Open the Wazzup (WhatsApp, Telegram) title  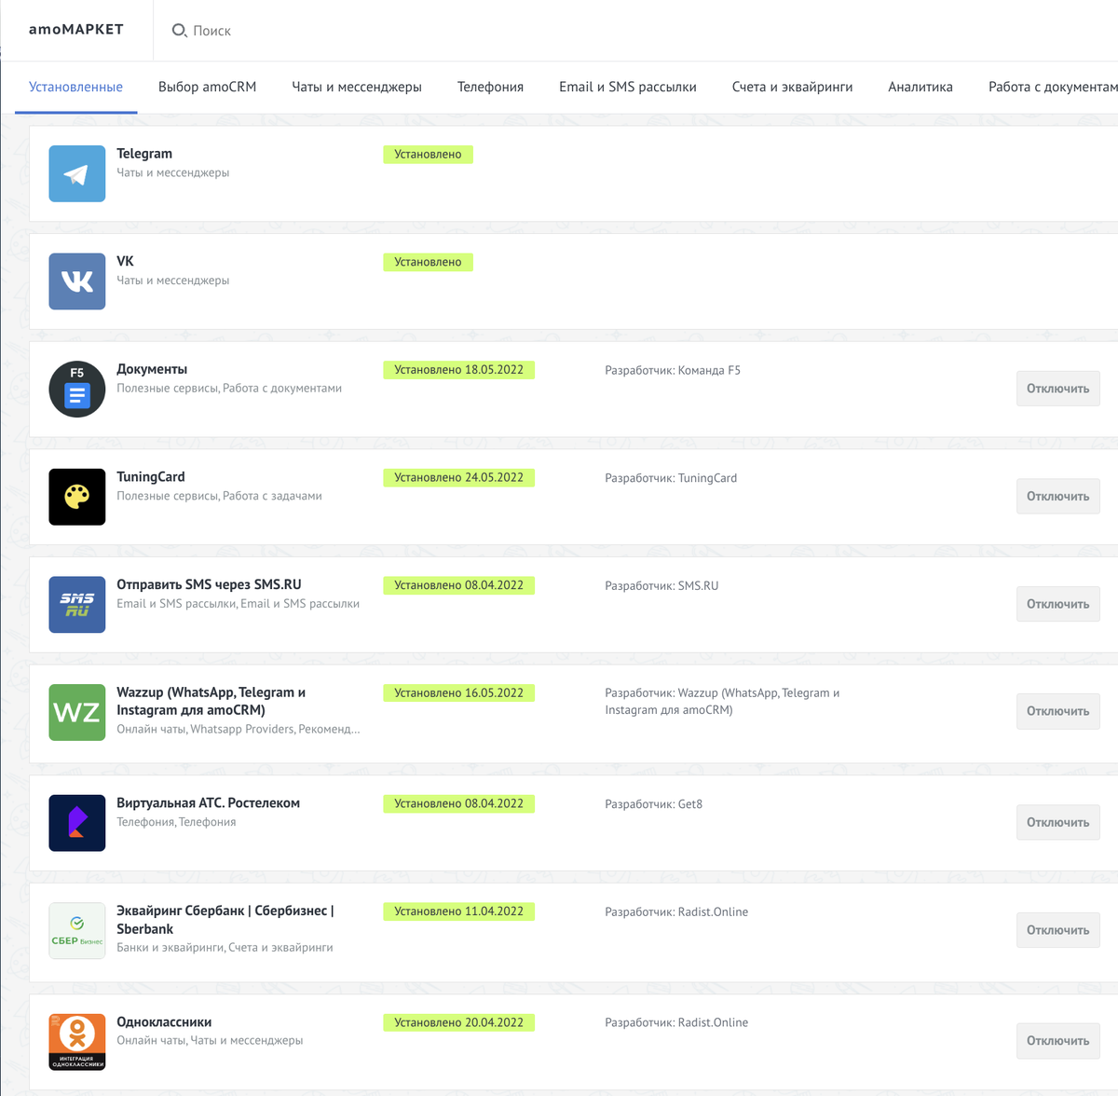coord(211,701)
